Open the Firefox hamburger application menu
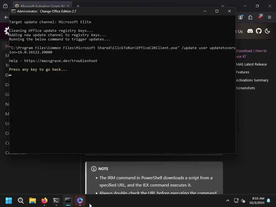Viewport: 276px width, 207px height. (269, 17)
